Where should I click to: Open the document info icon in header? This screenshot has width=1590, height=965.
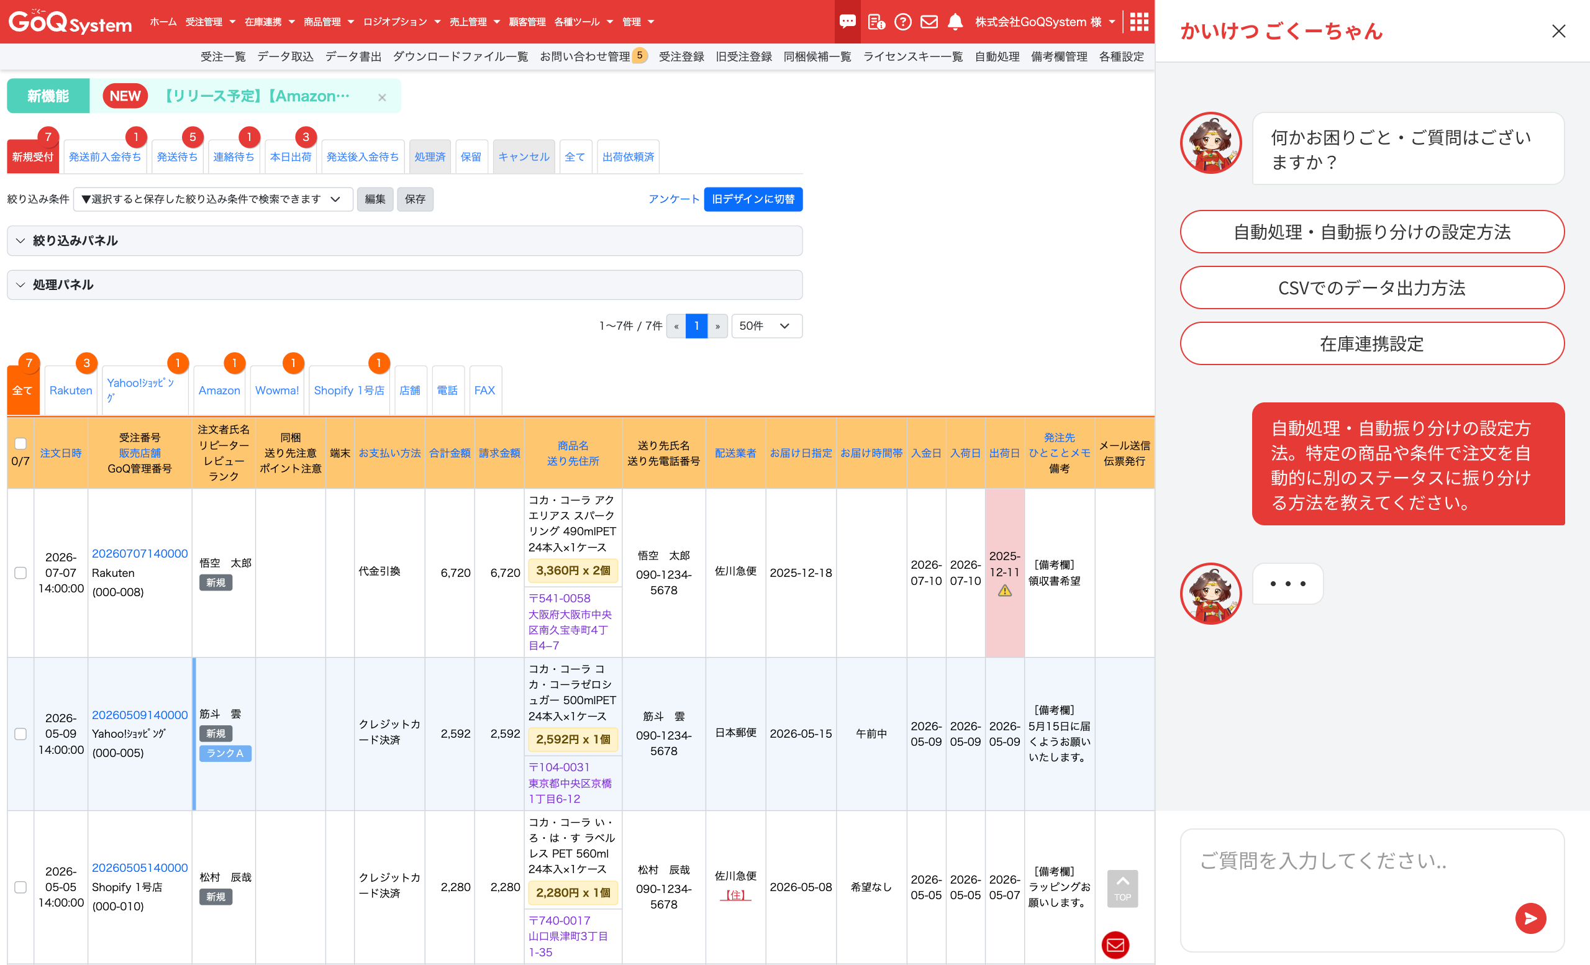(x=876, y=22)
